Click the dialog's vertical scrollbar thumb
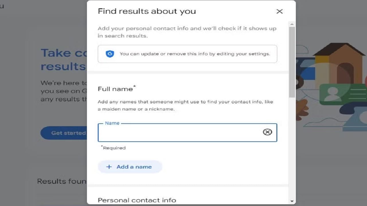This screenshot has width=367, height=206. click(292, 62)
